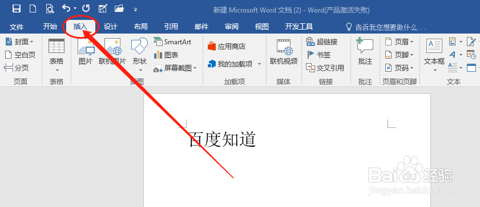Open the 表格 (Table) dropdown
Image resolution: width=480 pixels, height=207 pixels.
tap(57, 56)
